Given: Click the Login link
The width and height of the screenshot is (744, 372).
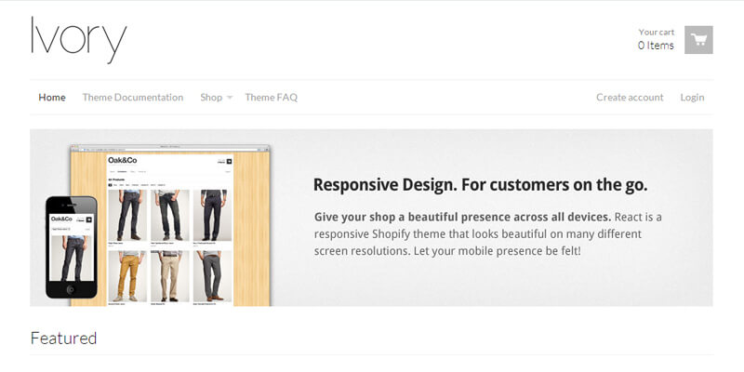Looking at the screenshot, I should point(692,97).
